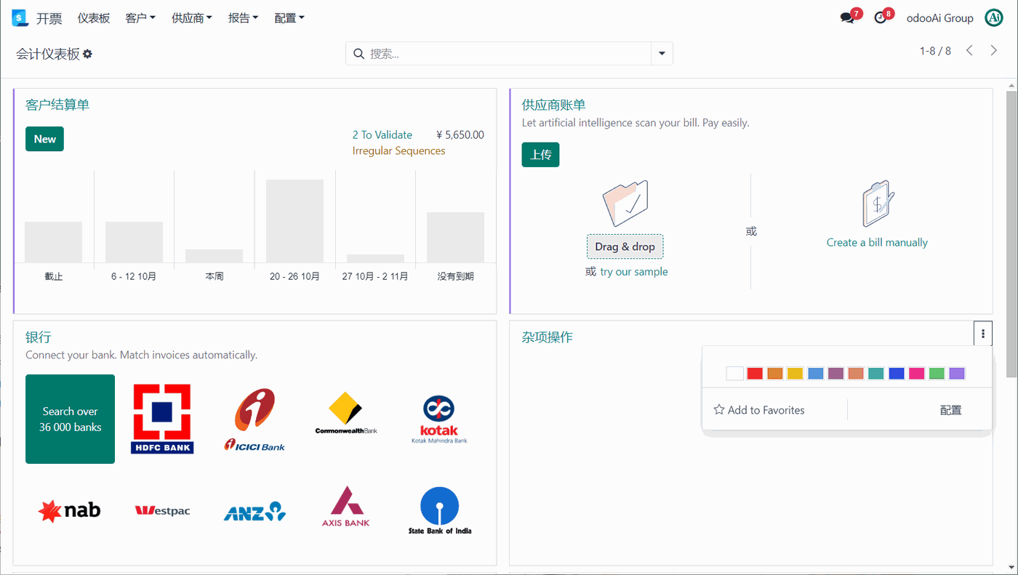Click the New invoice button
Screen dimensions: 1018x575
click(44, 139)
